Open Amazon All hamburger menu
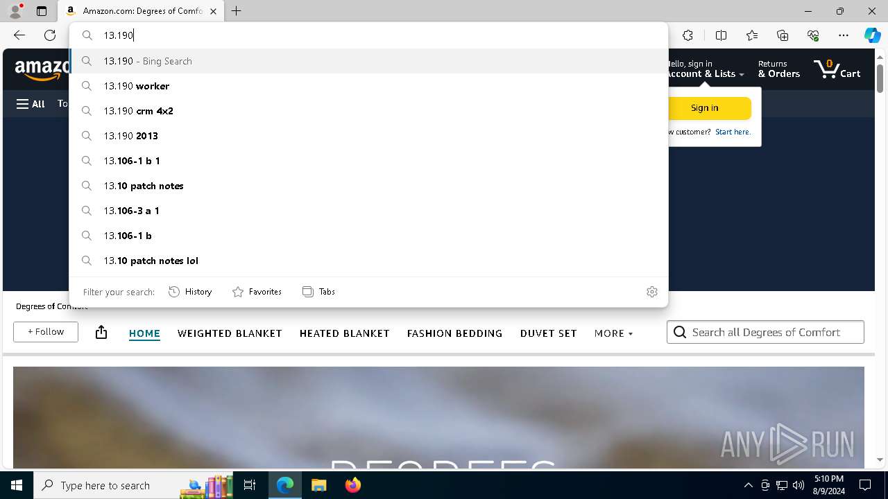The image size is (888, 499). click(x=31, y=104)
